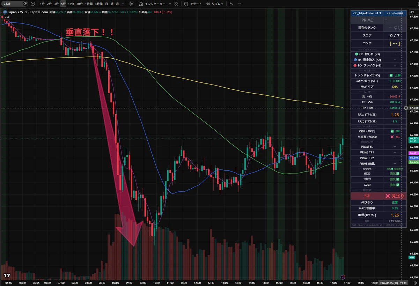Create an alert with アラート button
419x286 pixels.
pos(193,4)
